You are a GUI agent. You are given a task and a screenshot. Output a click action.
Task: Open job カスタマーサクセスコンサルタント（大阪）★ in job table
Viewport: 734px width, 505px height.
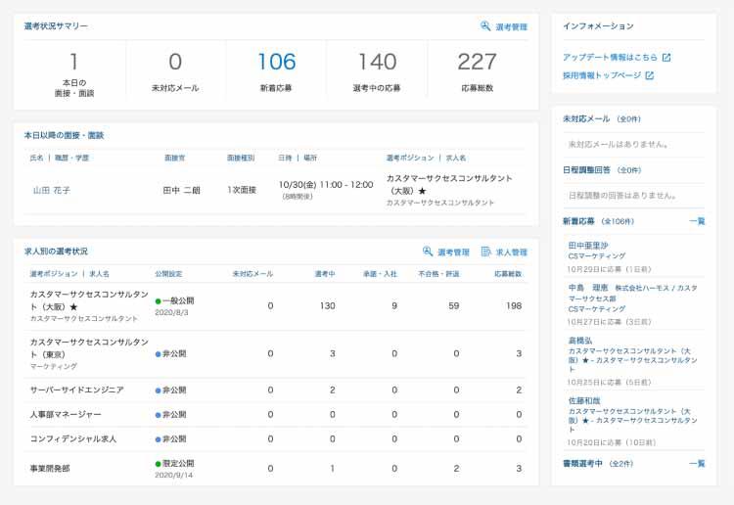click(89, 300)
